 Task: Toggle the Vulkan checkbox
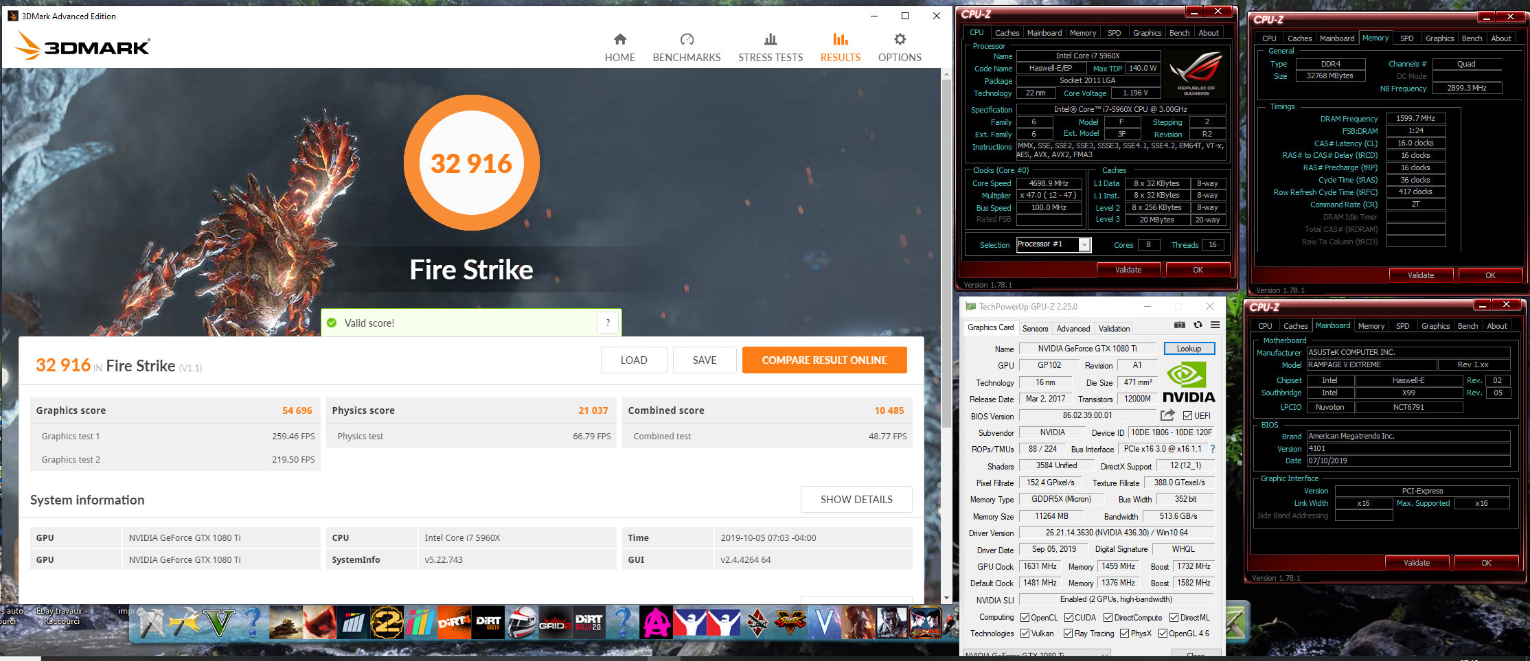(1025, 634)
